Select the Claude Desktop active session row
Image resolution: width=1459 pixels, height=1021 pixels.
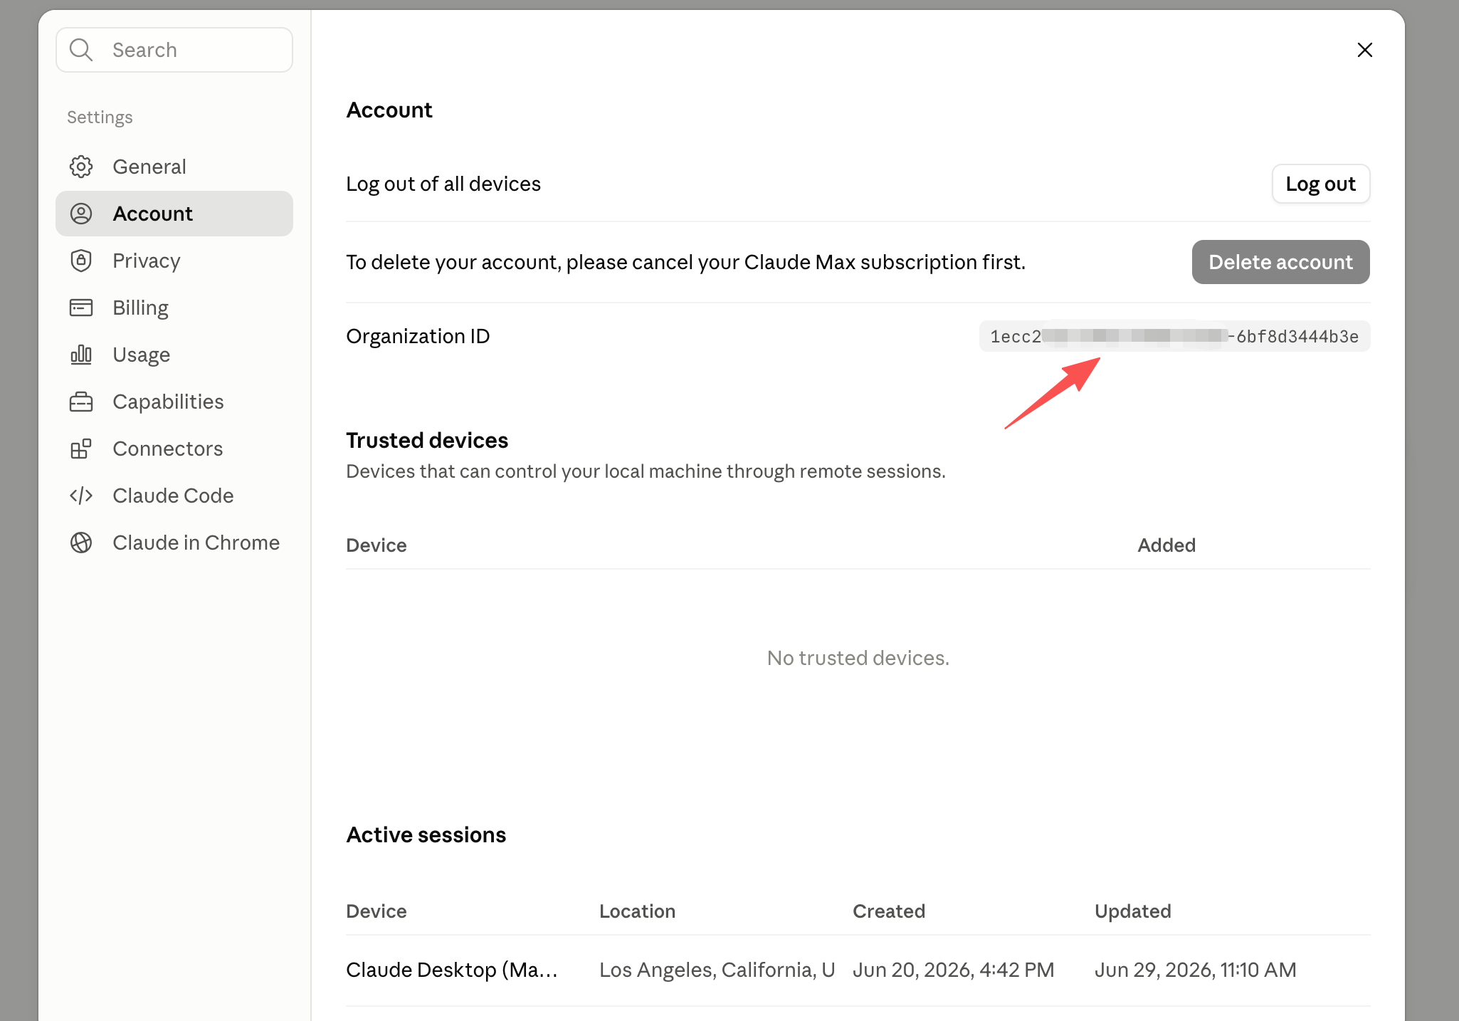tap(858, 970)
